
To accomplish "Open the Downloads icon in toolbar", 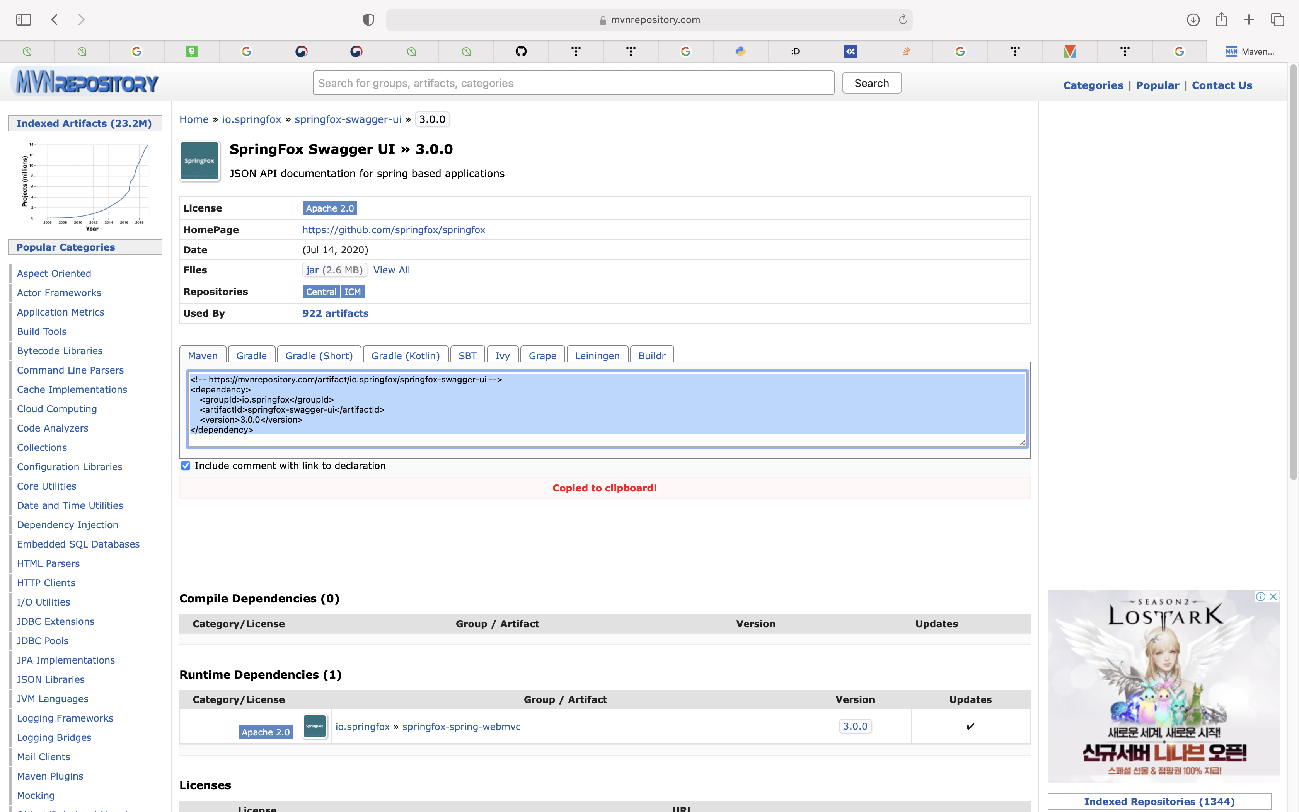I will [1193, 20].
